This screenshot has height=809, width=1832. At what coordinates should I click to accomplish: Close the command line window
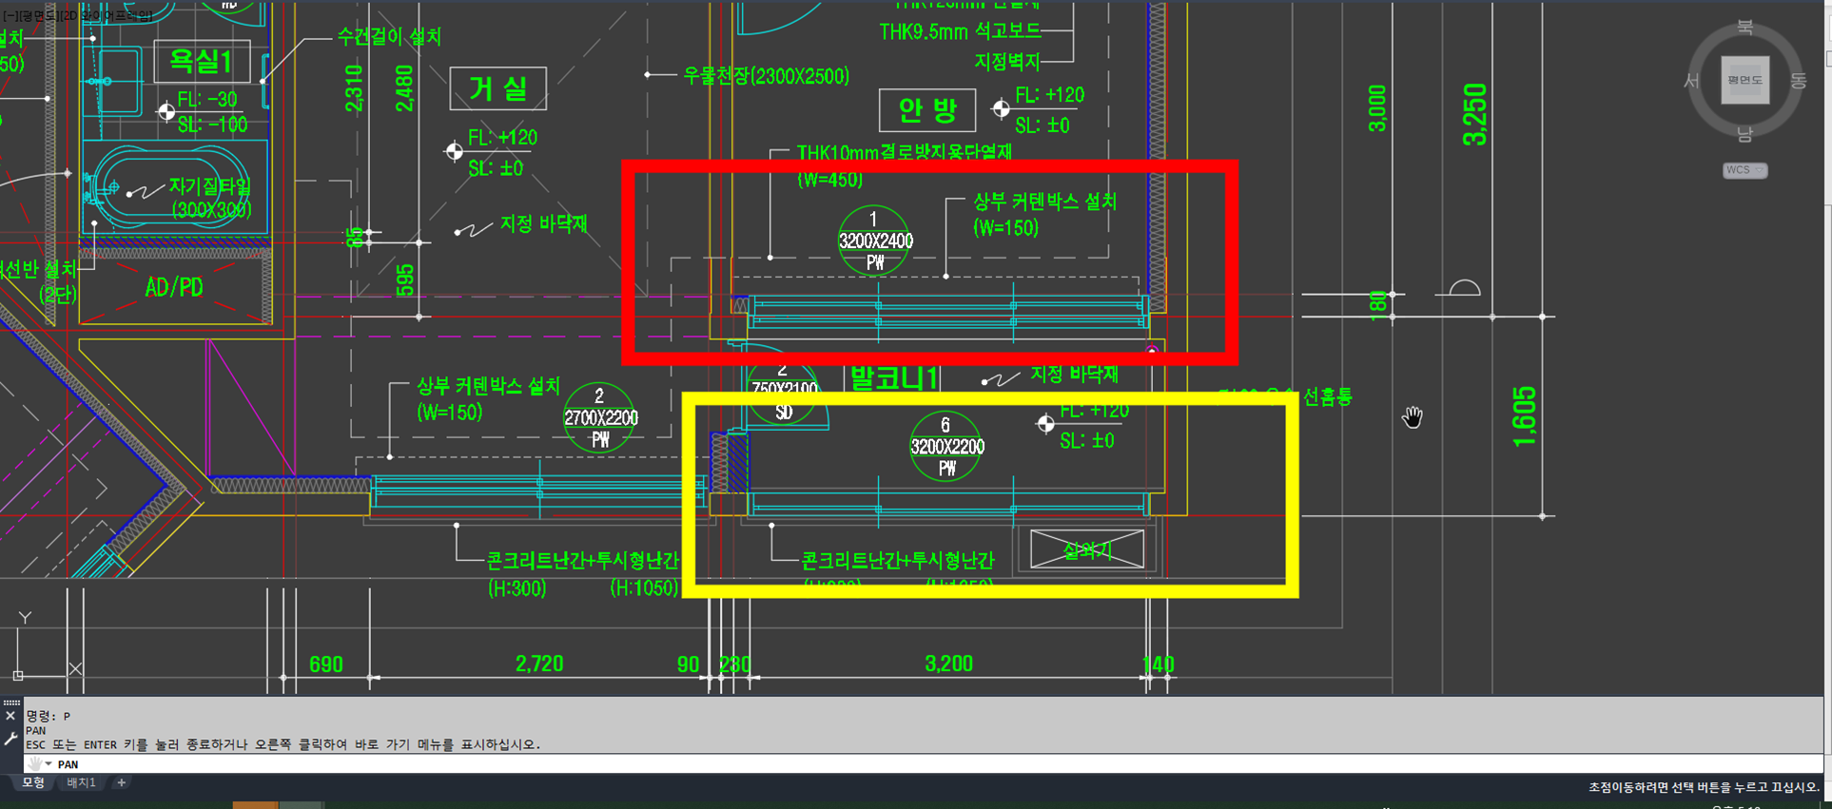[x=10, y=716]
